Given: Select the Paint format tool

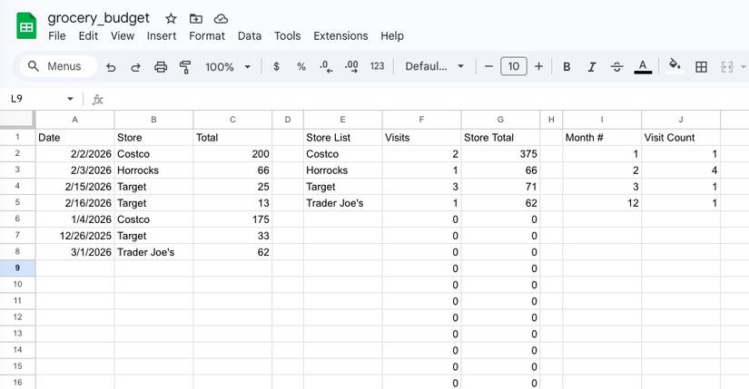Looking at the screenshot, I should pyautogui.click(x=185, y=67).
